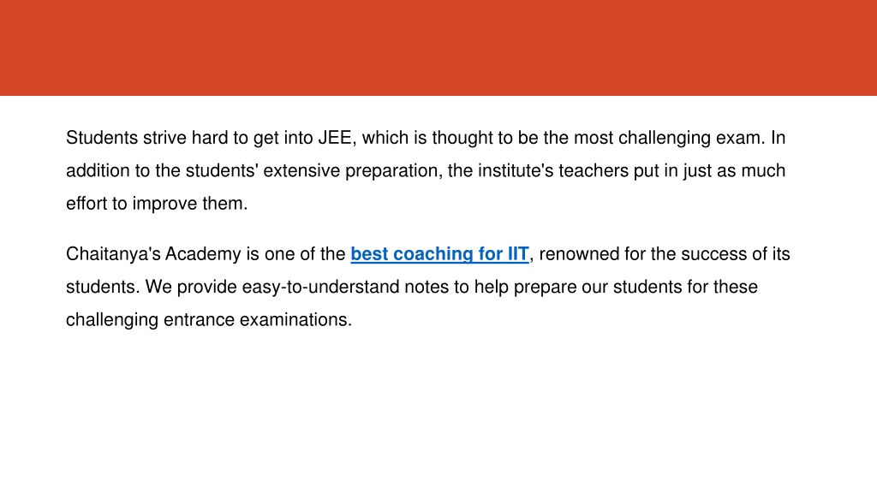Click the word 'thought' in first line
This screenshot has width=877, height=493.
pos(462,138)
